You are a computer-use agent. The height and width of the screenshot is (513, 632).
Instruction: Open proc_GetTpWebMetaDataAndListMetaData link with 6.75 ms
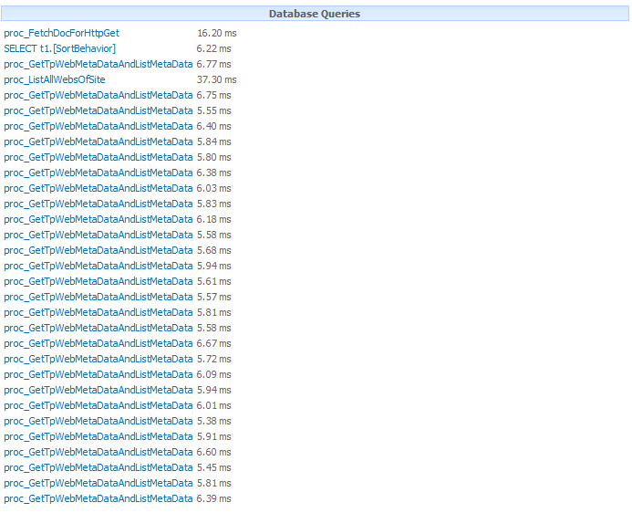tap(98, 95)
